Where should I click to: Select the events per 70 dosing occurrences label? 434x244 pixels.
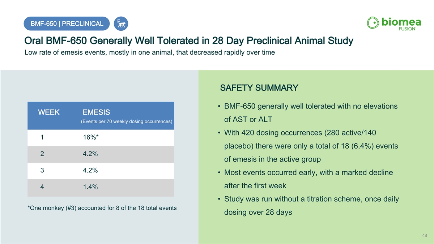(126, 121)
